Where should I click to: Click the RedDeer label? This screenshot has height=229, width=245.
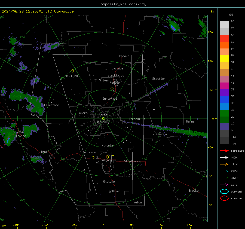(x=115, y=83)
